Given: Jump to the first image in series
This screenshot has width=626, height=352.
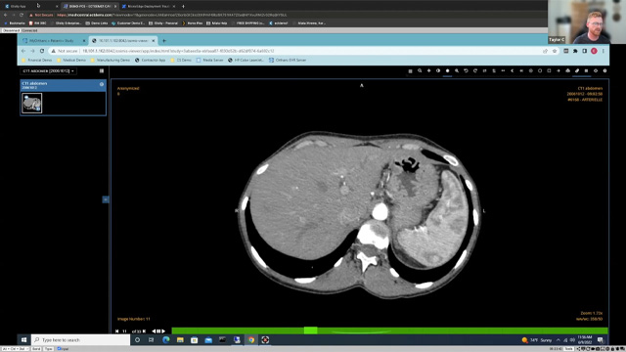Looking at the screenshot, I should pos(117,331).
